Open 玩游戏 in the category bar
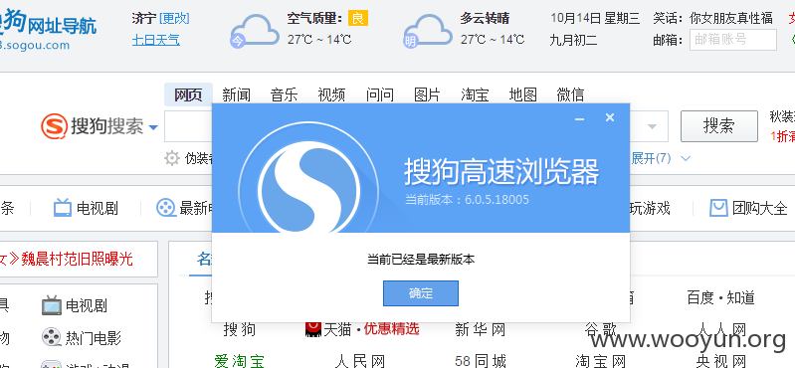Viewport: 795px width, 368px height. (x=650, y=208)
